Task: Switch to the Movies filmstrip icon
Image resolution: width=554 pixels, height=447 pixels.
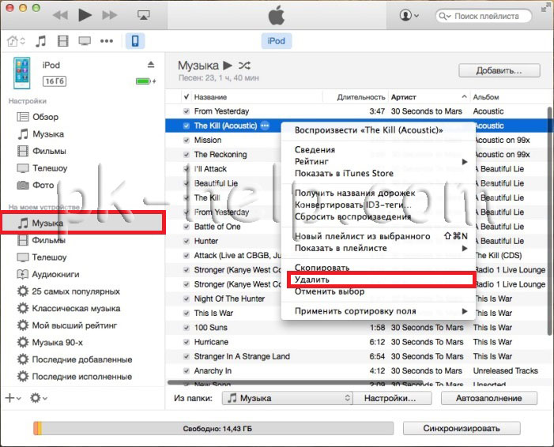Action: [62, 41]
